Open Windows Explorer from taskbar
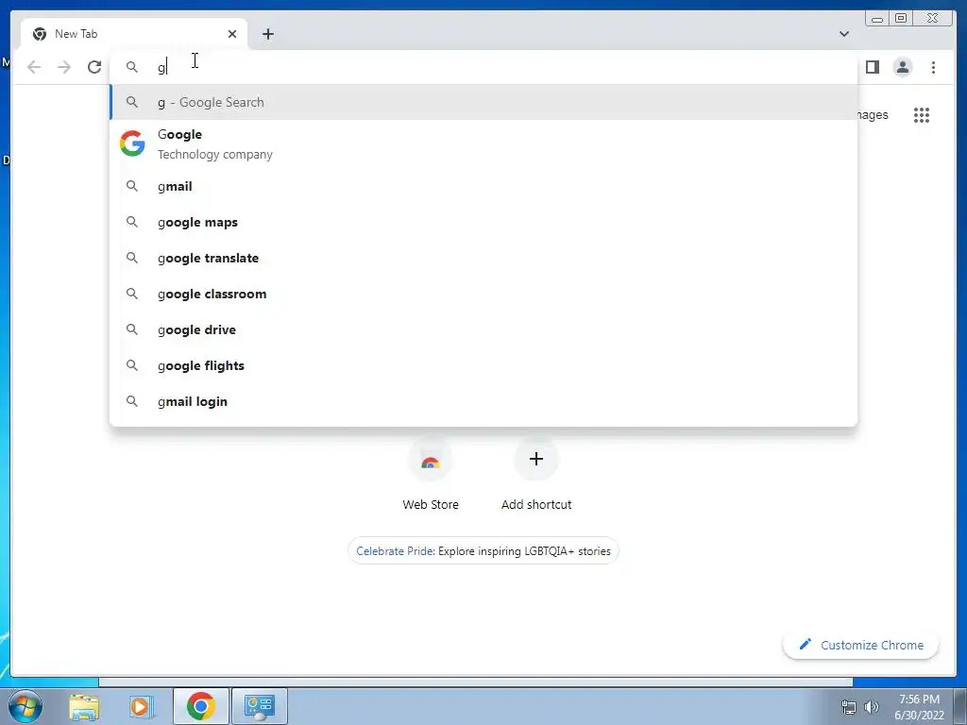Viewport: 967px width, 725px height. [84, 706]
